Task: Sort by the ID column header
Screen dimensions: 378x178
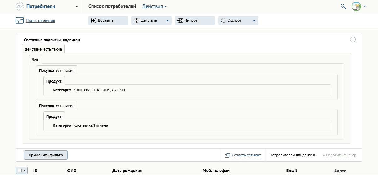Action: (x=36, y=171)
